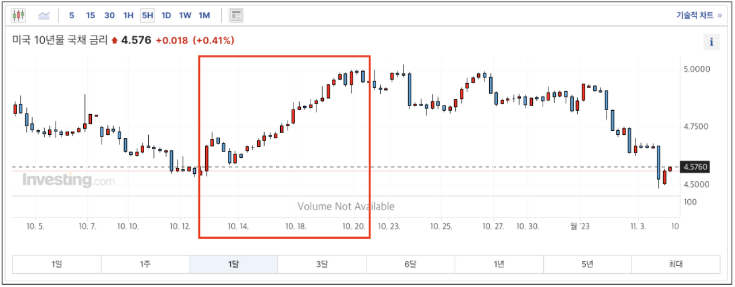
Task: Switch to the 1M interval
Action: (x=204, y=15)
